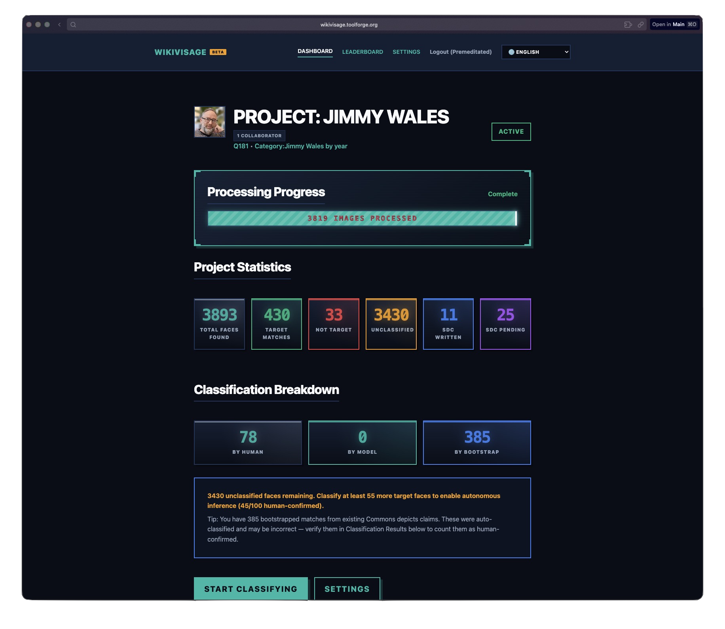
Task: Click Open in Main button
Action: [674, 25]
